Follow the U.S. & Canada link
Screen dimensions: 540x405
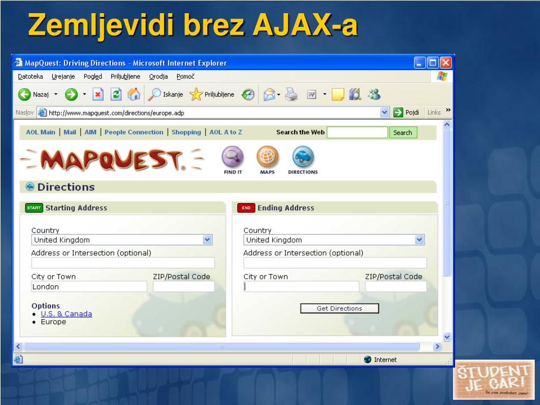(66, 314)
